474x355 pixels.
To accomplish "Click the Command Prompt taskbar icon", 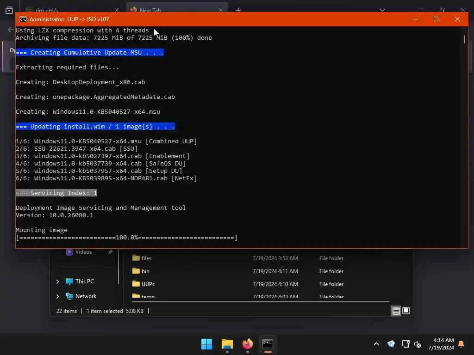I will tap(268, 344).
